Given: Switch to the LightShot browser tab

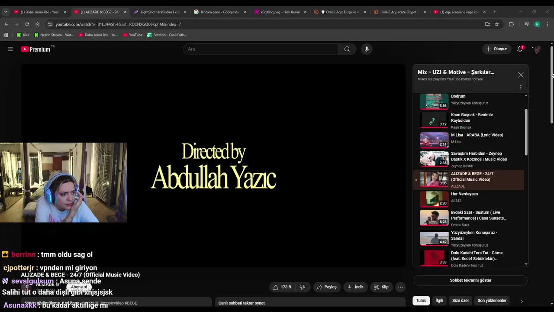Looking at the screenshot, I should click(160, 12).
